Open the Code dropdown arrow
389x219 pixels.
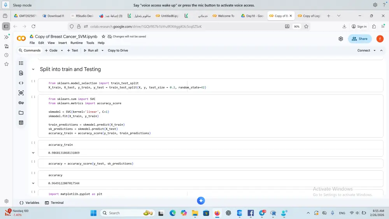(62, 51)
